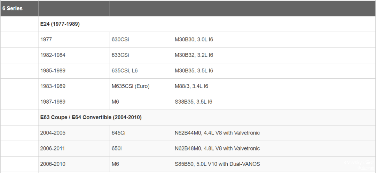Screen dimensions: 376x173
Task: Click the 633CSi model cell
Action: [x=120, y=55]
